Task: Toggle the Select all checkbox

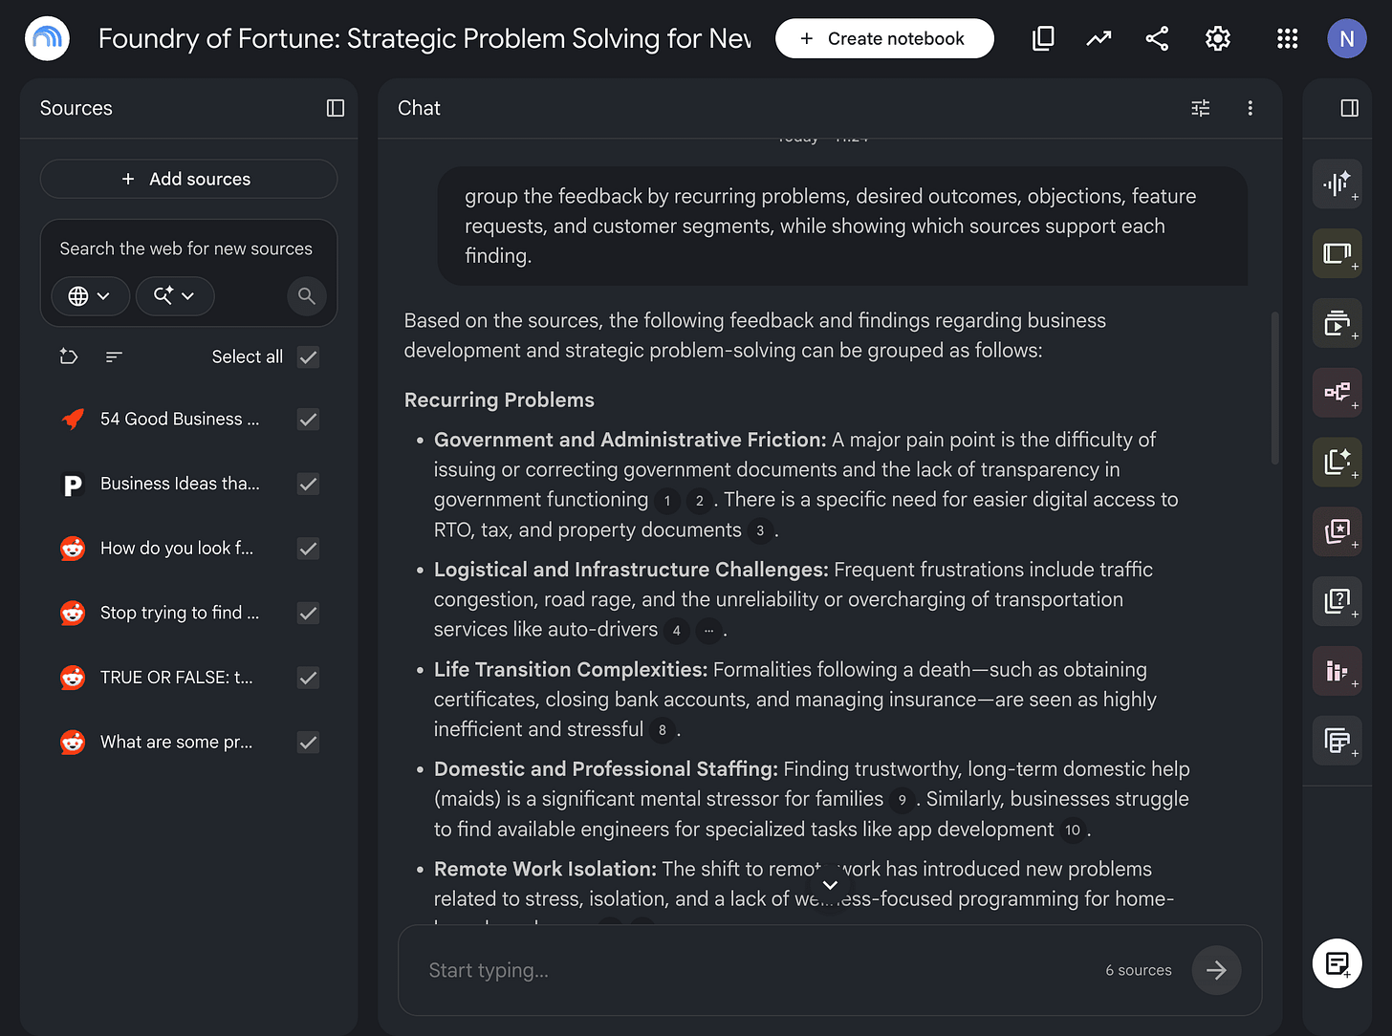Action: tap(308, 356)
